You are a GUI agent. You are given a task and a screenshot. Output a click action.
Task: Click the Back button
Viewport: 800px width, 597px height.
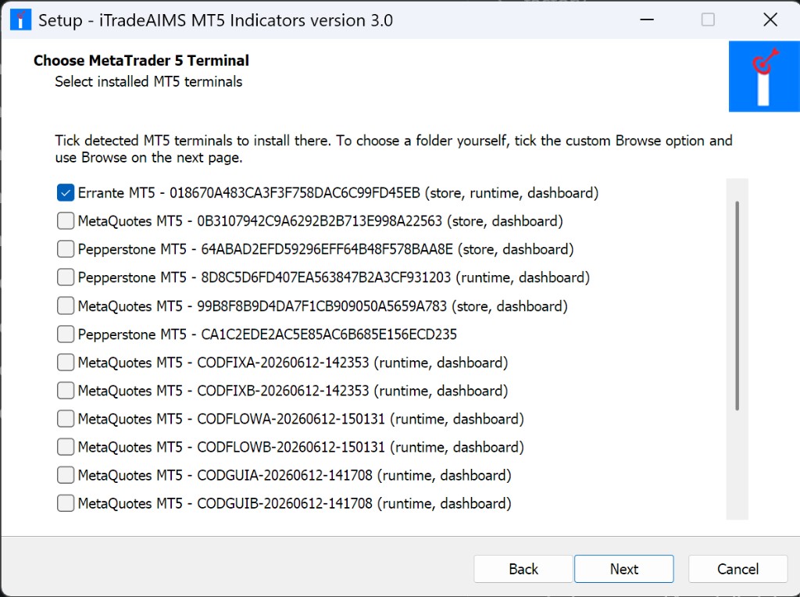click(x=523, y=569)
